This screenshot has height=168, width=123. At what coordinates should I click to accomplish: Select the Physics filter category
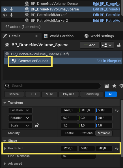tap(69, 94)
